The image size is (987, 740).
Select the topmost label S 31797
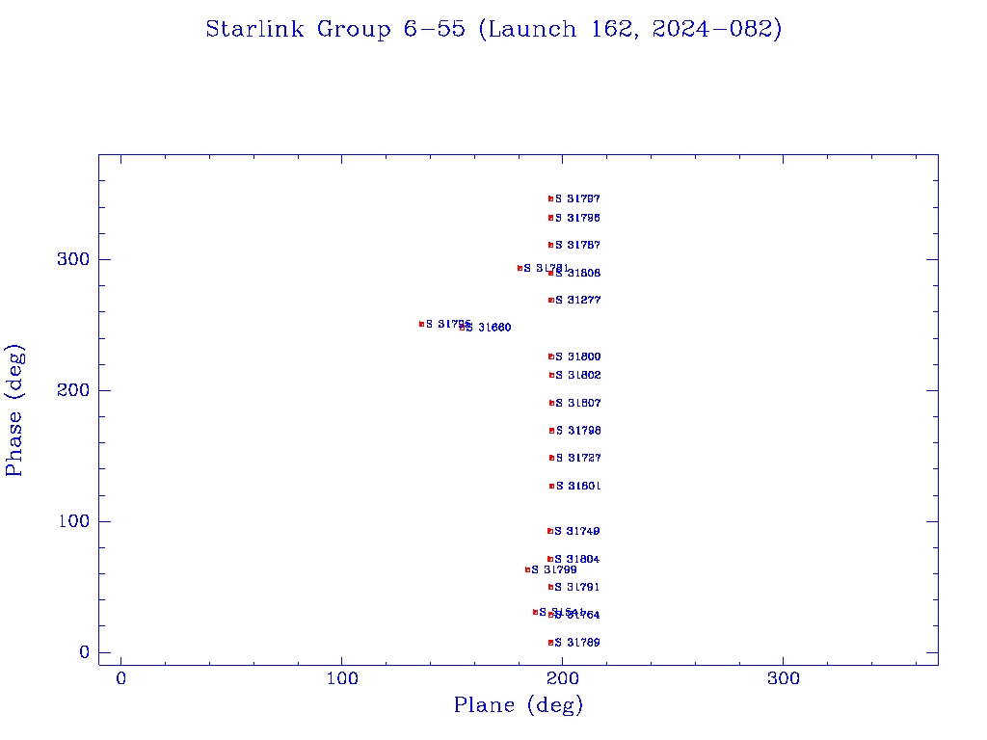pos(578,199)
